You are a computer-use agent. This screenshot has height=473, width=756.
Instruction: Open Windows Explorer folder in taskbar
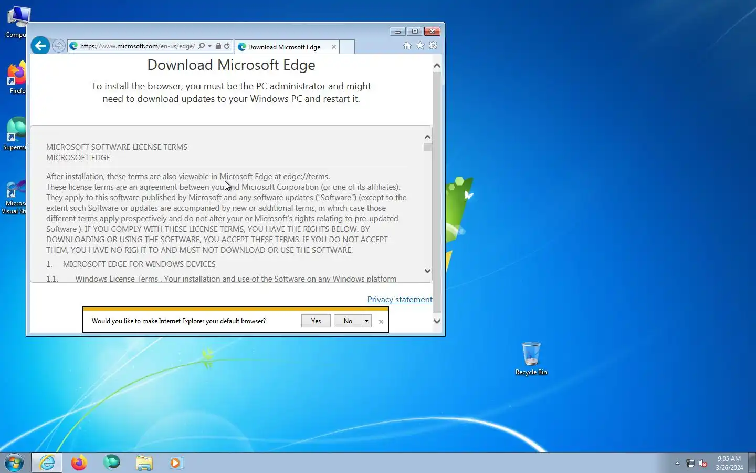pyautogui.click(x=144, y=462)
